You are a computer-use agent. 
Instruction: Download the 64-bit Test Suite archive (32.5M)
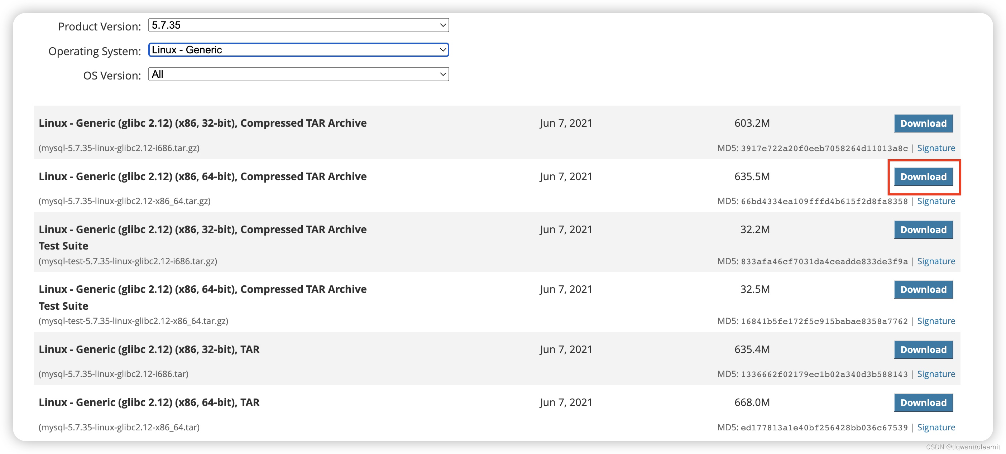(923, 289)
